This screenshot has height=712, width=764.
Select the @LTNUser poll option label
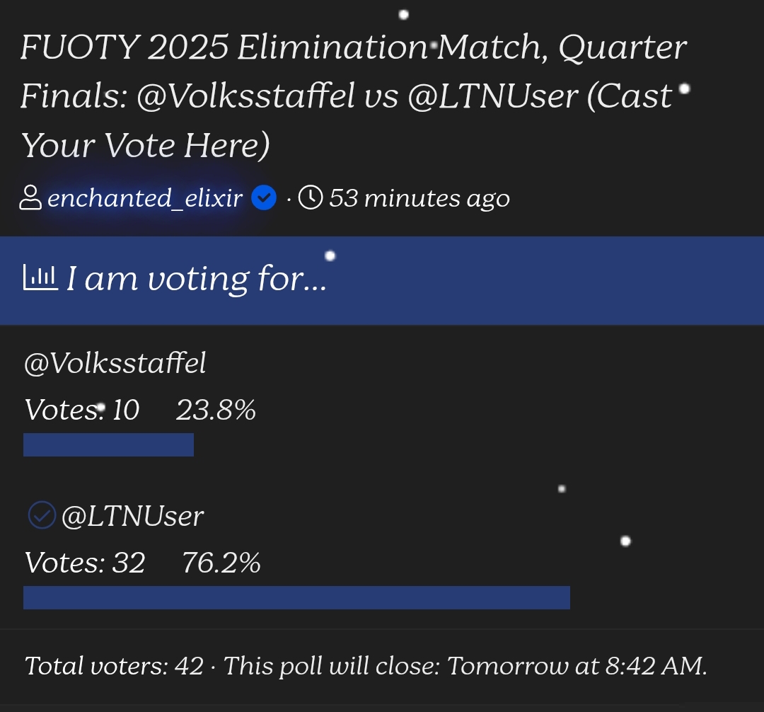pyautogui.click(x=132, y=515)
